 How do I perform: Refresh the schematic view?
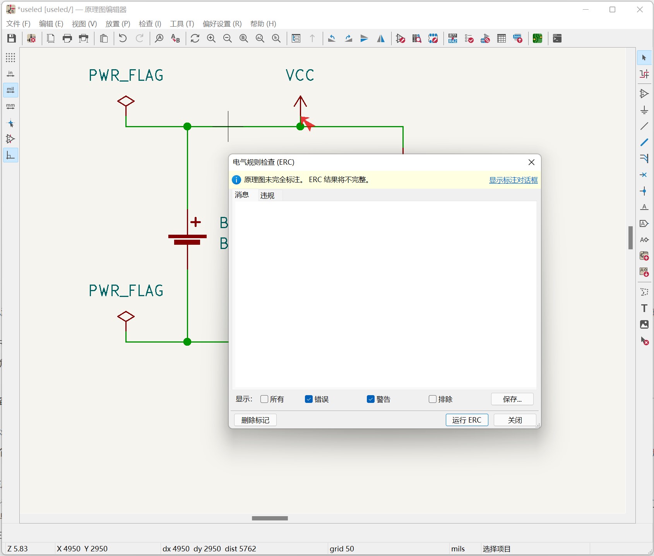[x=195, y=38]
